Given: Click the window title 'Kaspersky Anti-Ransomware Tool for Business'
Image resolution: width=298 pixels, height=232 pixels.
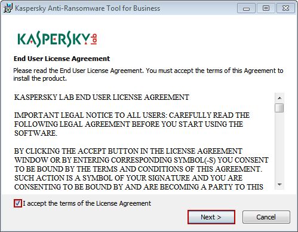Looking at the screenshot, I should click(x=88, y=8).
